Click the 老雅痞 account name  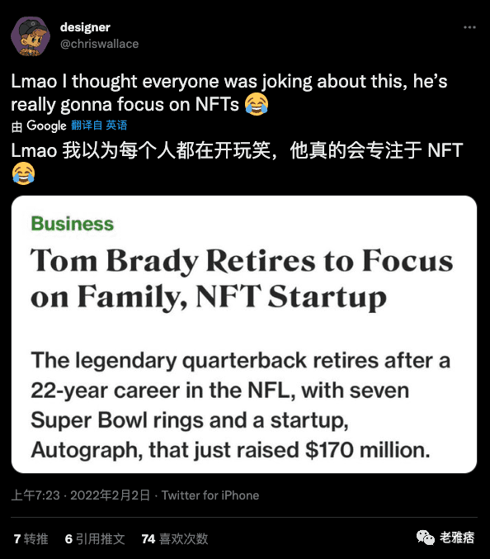(x=457, y=538)
